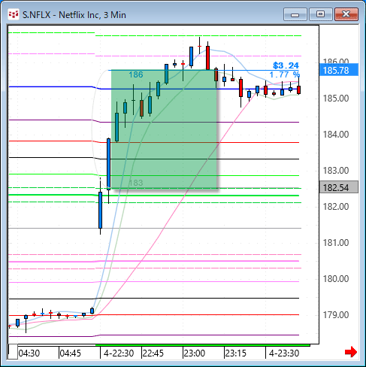Click the 183 label in green box
Screen dimensions: 366x367
click(x=136, y=183)
